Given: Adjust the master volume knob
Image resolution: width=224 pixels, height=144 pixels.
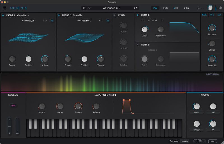Looking at the screenshot, I should pyautogui.click(x=210, y=8).
